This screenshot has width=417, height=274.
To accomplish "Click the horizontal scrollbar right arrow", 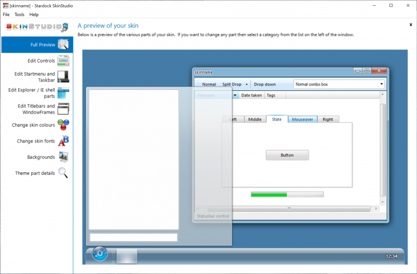I will pos(376,208).
